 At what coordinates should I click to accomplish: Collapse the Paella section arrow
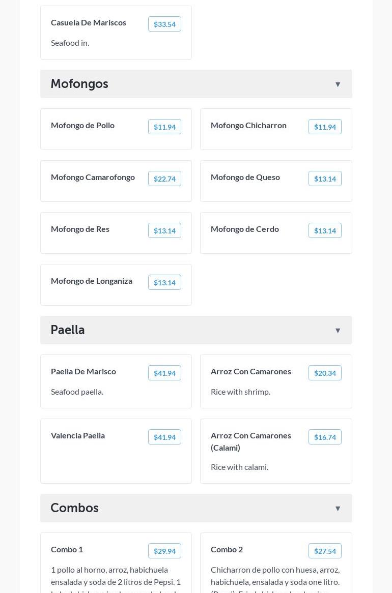click(338, 331)
